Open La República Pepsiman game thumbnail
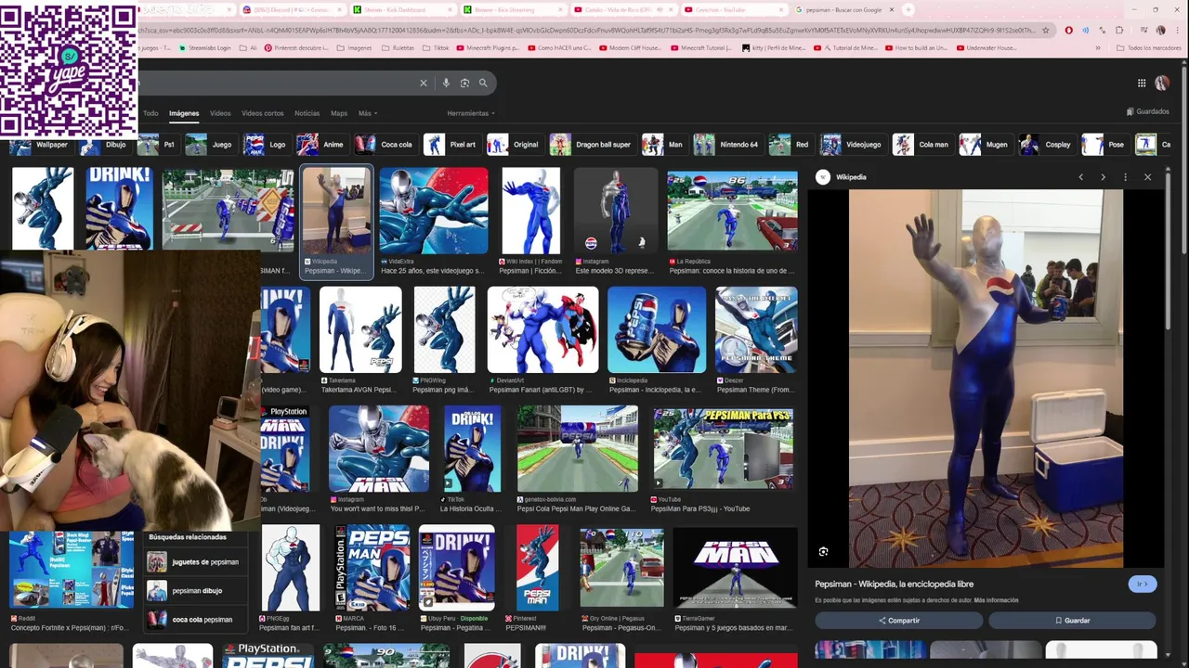1189x668 pixels. click(x=732, y=211)
